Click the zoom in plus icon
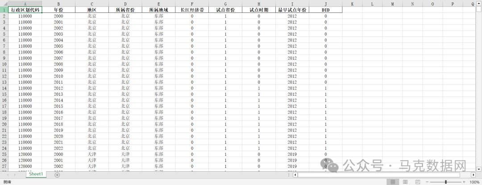 [465, 182]
